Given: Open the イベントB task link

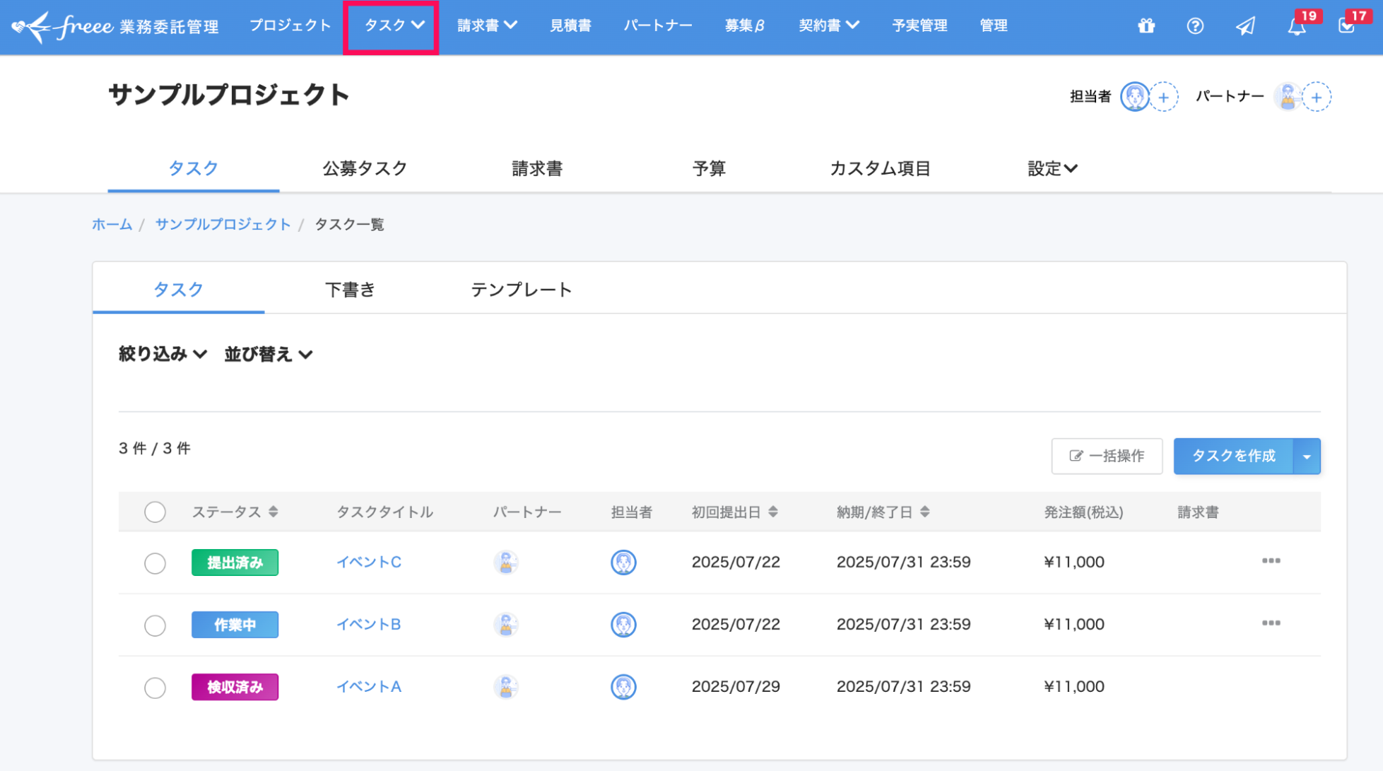Looking at the screenshot, I should (x=369, y=625).
